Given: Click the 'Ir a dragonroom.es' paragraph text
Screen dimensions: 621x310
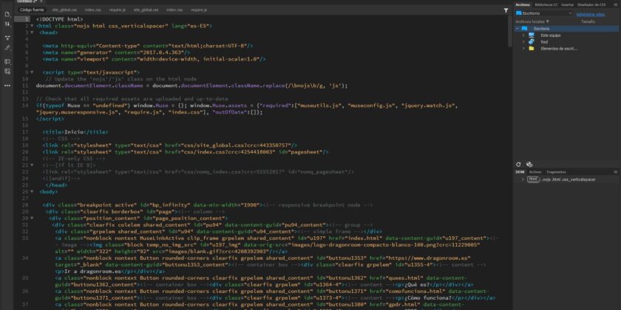Looking at the screenshot, I should point(92,272).
